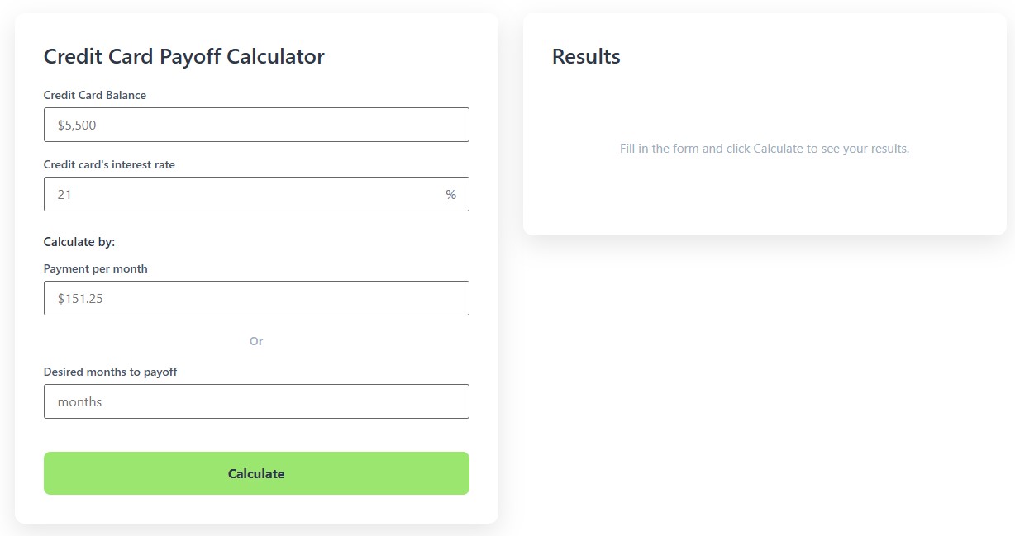
Task: Click the "Credit Card Balance" label
Action: pos(95,95)
